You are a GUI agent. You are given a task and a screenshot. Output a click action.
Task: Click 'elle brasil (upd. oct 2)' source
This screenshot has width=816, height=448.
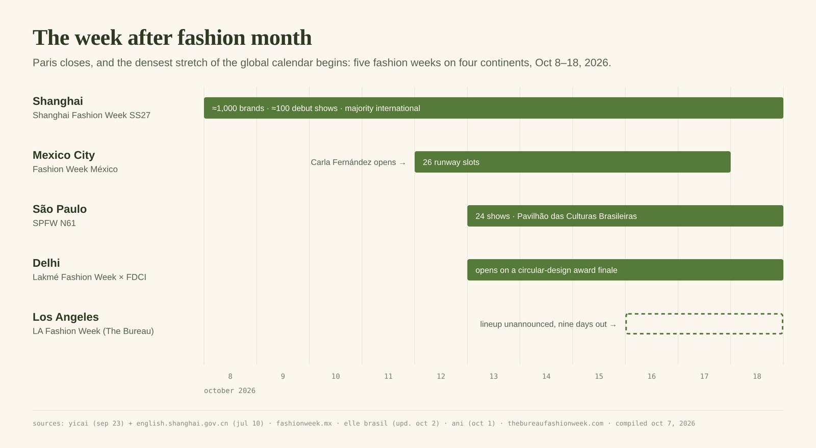(x=392, y=423)
